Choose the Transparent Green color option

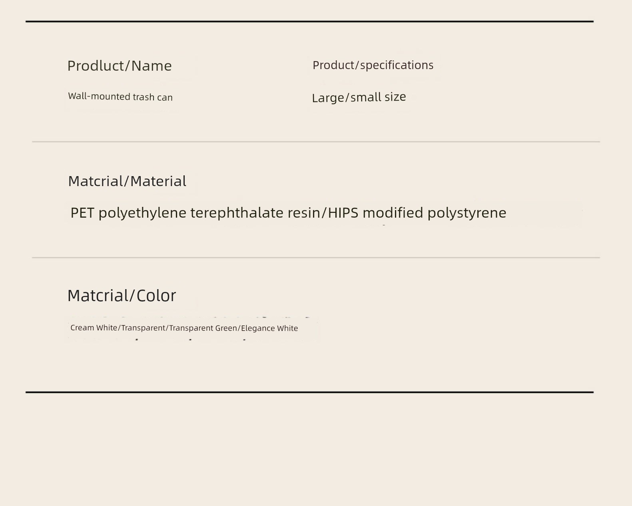(203, 328)
